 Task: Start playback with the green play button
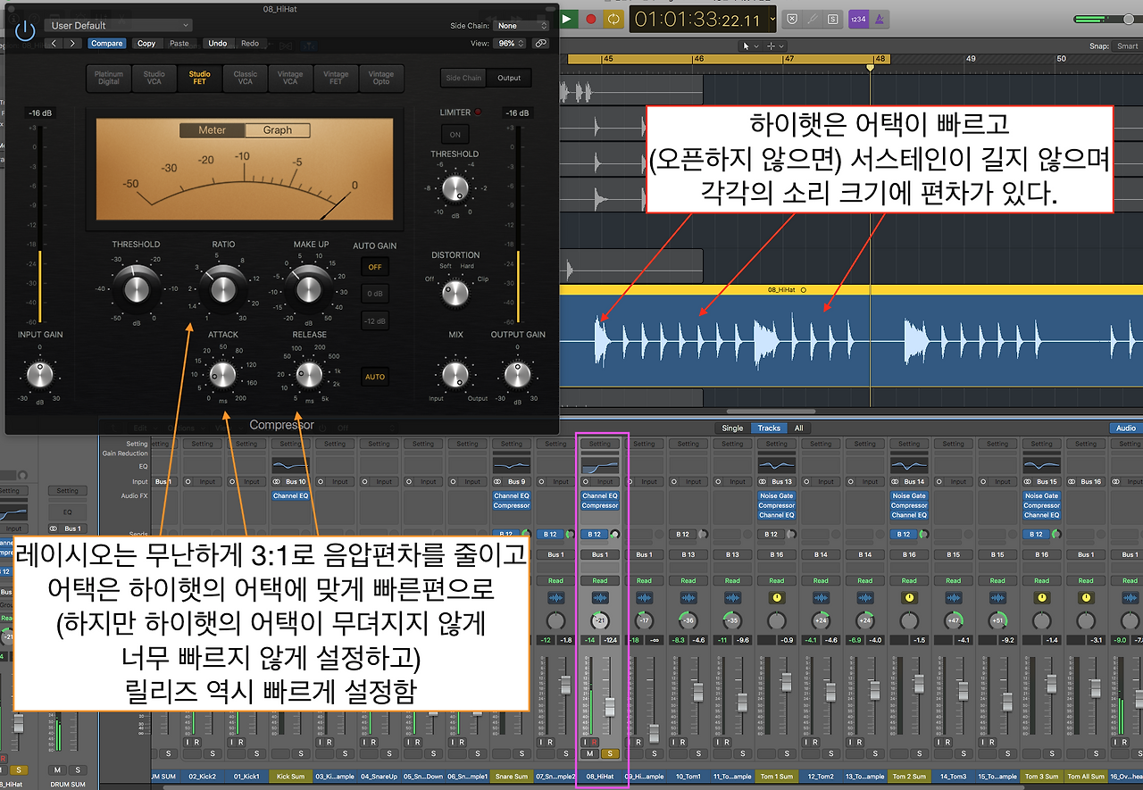tap(567, 18)
